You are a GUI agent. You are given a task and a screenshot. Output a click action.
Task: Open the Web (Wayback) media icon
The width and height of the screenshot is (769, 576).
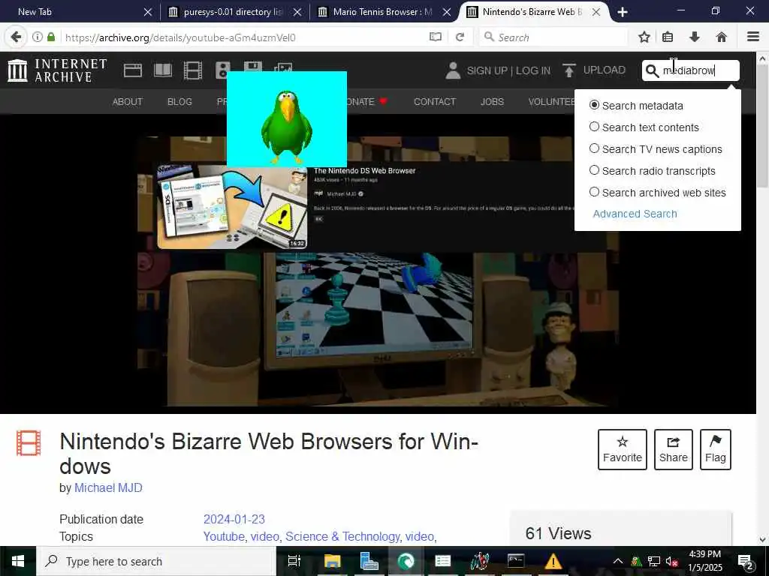(x=132, y=70)
